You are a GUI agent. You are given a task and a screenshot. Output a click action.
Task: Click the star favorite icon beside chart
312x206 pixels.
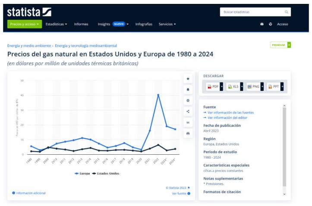coord(188,78)
